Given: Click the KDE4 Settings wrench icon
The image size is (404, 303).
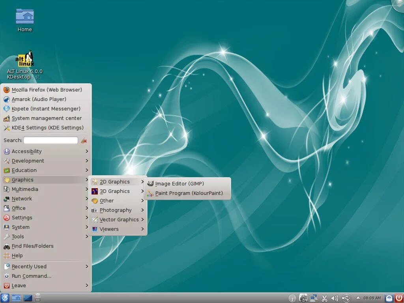Looking at the screenshot, I should tap(7, 128).
